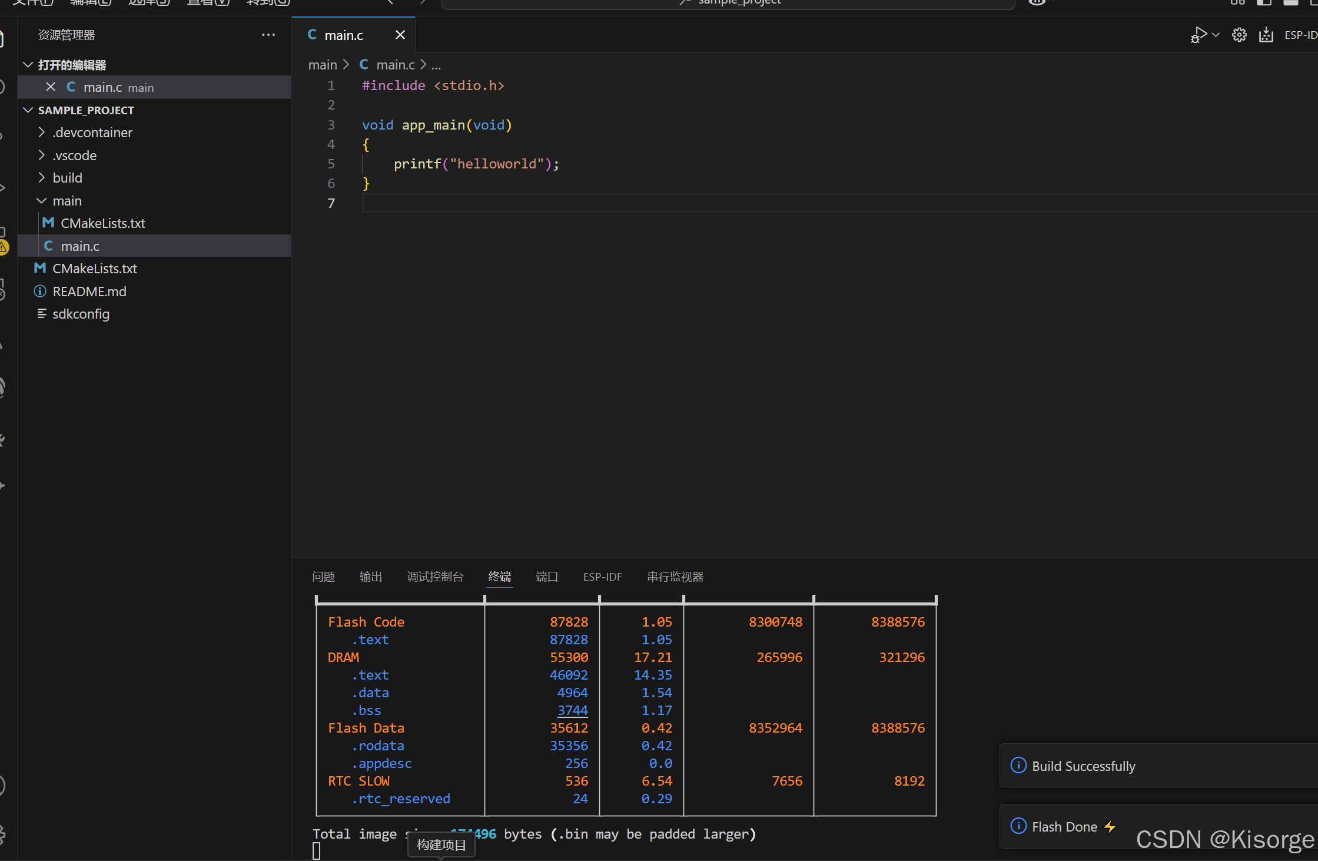Close main.c in the open editors list

(x=51, y=87)
